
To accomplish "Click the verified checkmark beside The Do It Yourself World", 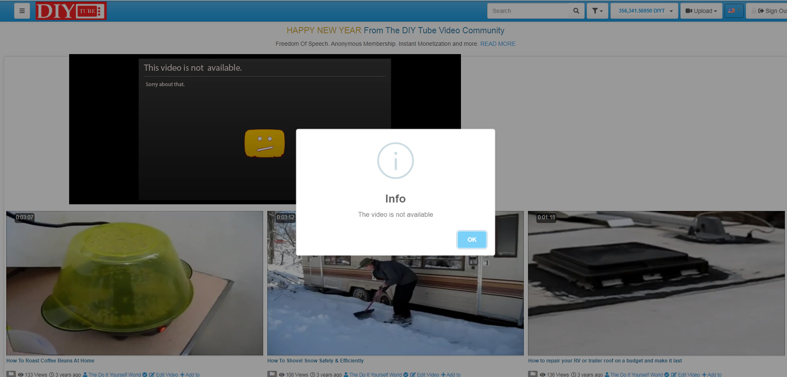I will click(x=144, y=374).
